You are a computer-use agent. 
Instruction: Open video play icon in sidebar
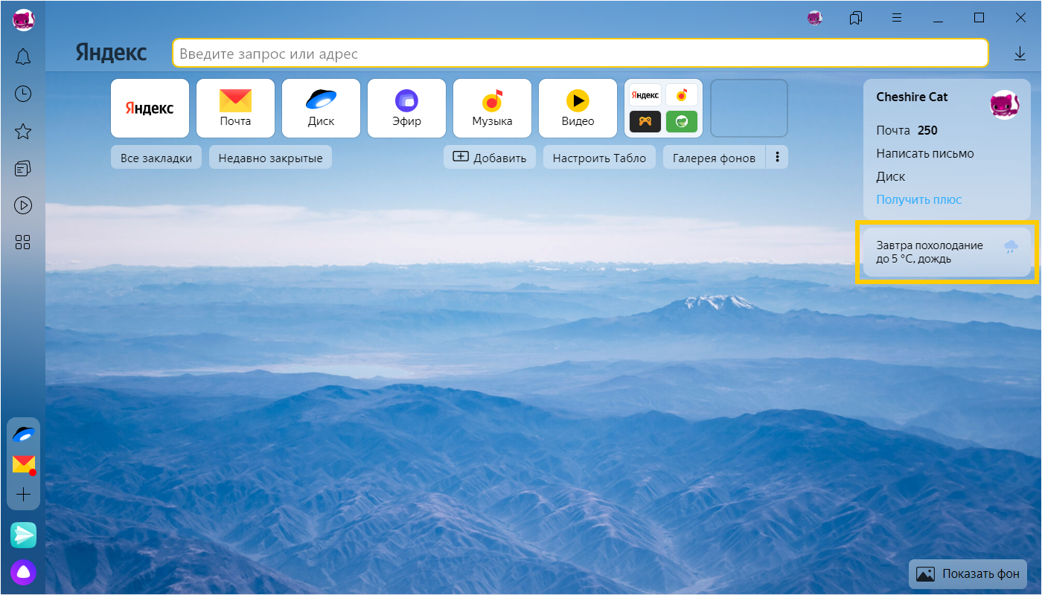pos(23,205)
